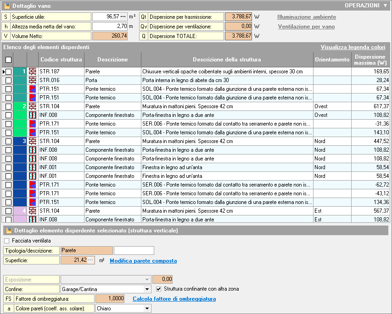Click the door icon in the STR.016 row
Viewport: 392px width, 314px height.
coord(33,80)
